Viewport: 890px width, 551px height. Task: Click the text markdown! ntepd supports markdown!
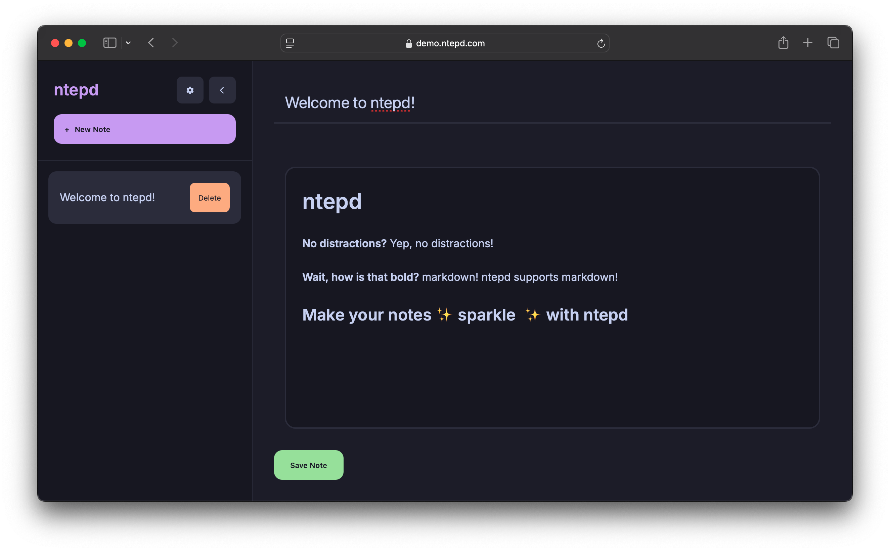[x=520, y=277]
